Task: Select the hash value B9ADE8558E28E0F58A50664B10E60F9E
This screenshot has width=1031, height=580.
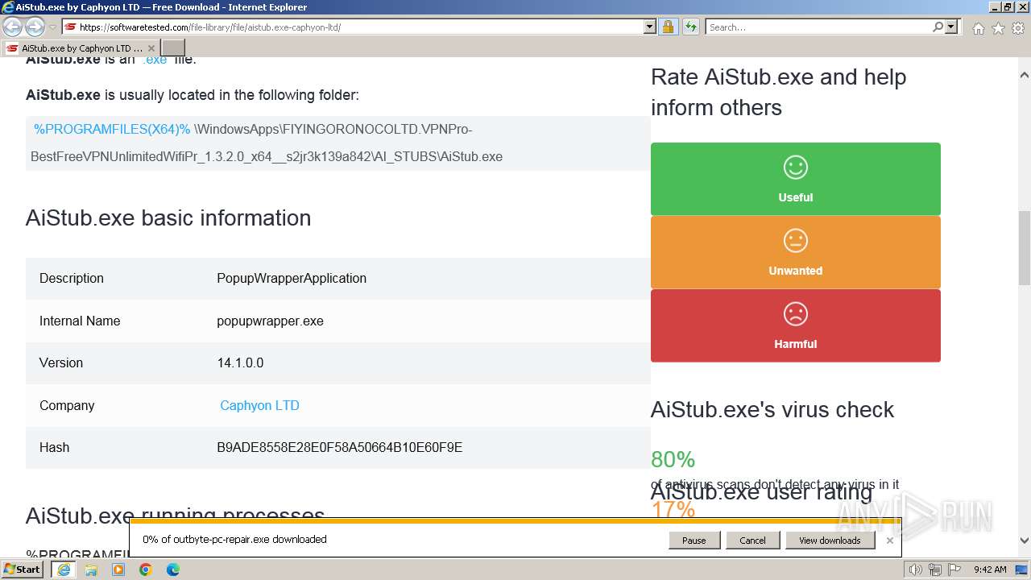Action: pyautogui.click(x=340, y=447)
